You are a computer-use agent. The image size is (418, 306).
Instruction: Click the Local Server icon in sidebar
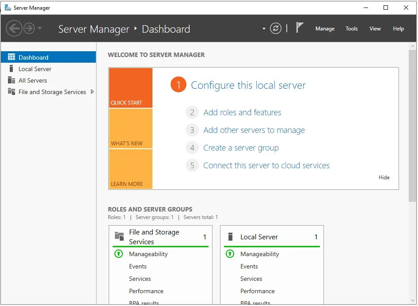[x=11, y=69]
